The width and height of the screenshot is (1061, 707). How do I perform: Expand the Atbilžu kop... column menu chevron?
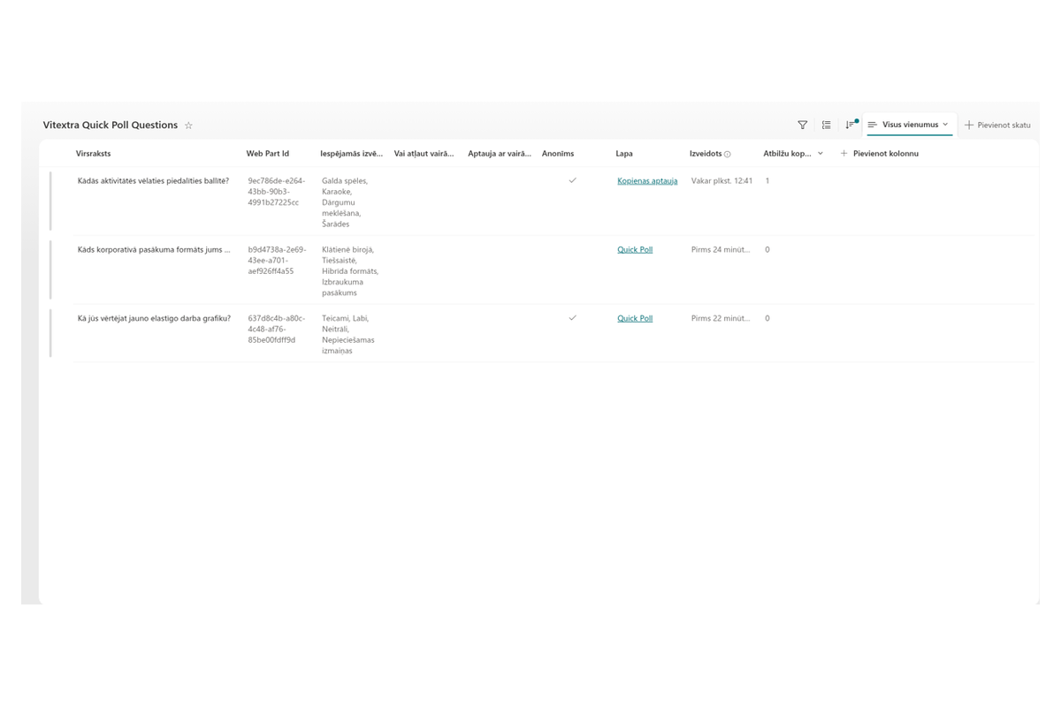pos(821,154)
